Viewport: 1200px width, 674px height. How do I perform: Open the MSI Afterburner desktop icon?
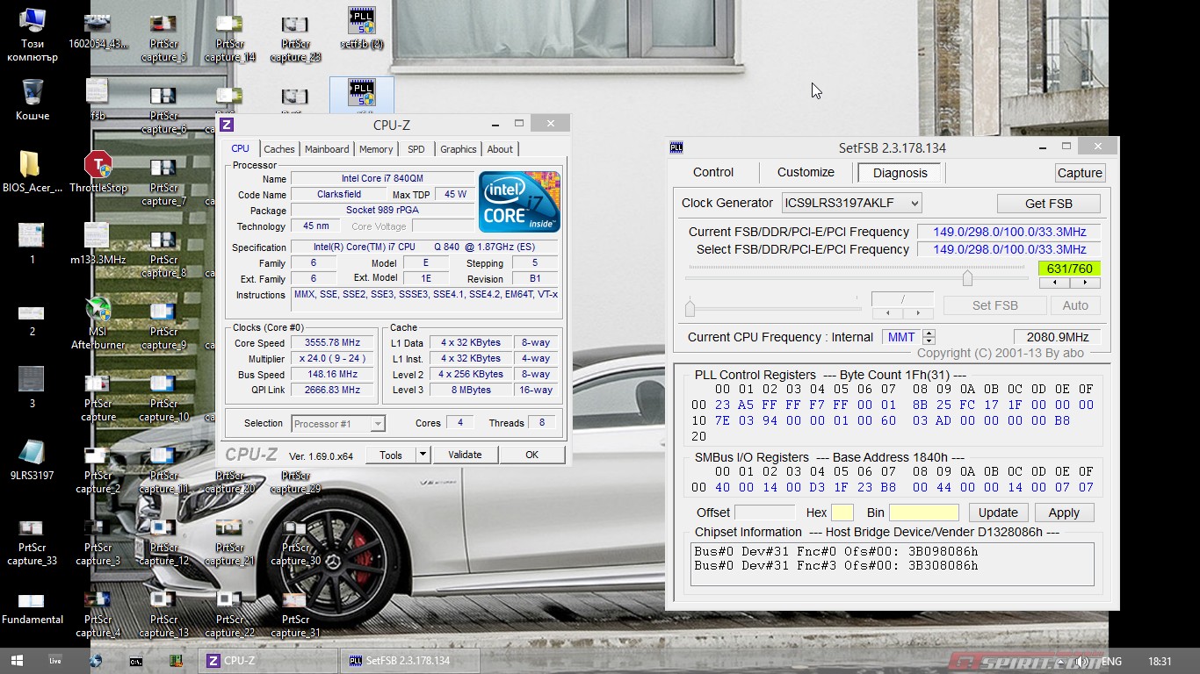[98, 312]
